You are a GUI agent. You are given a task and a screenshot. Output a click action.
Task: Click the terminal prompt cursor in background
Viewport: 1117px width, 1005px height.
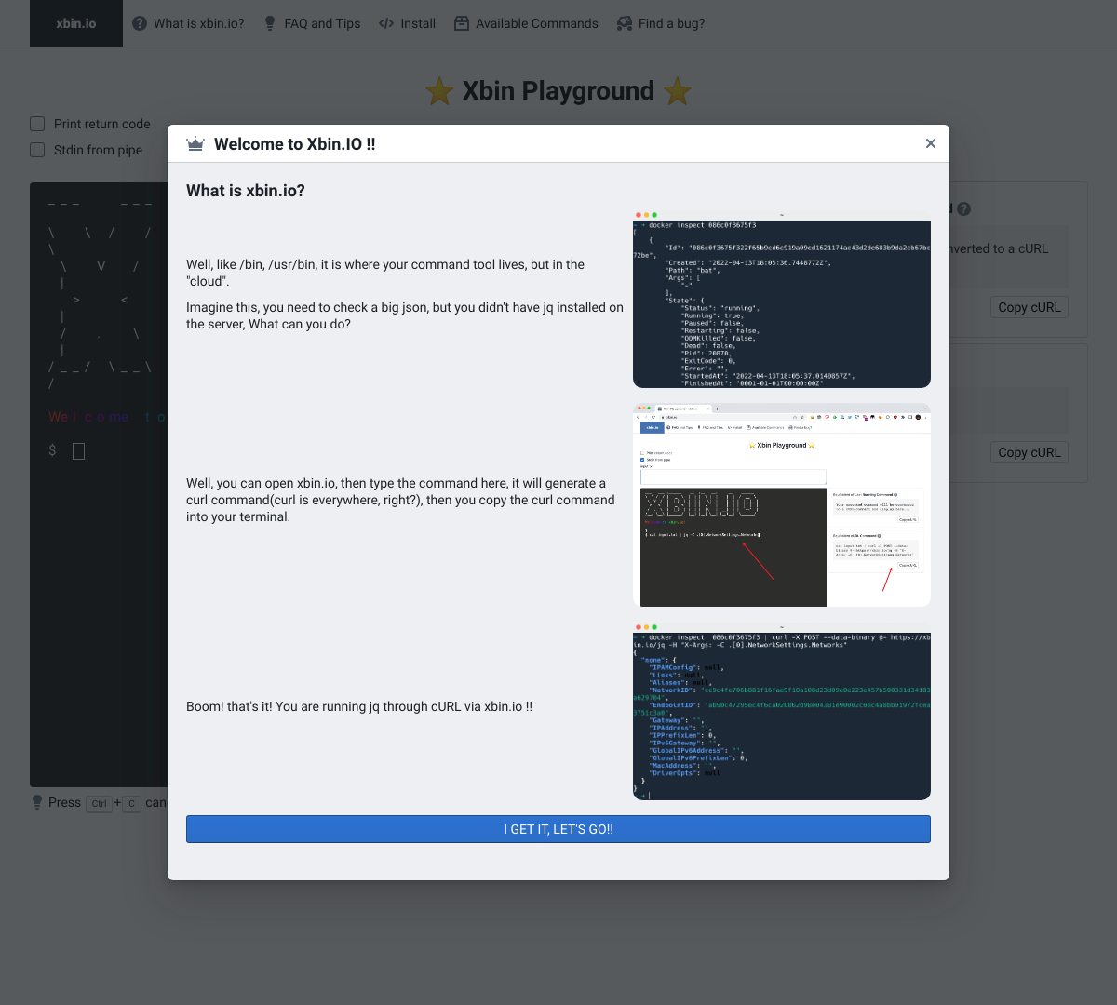tap(79, 451)
